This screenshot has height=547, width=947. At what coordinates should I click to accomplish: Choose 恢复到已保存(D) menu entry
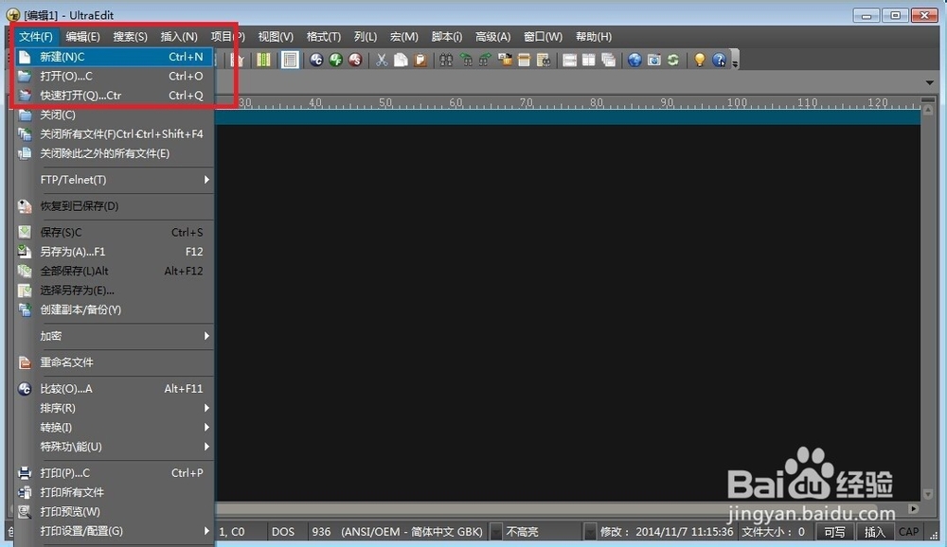click(114, 206)
